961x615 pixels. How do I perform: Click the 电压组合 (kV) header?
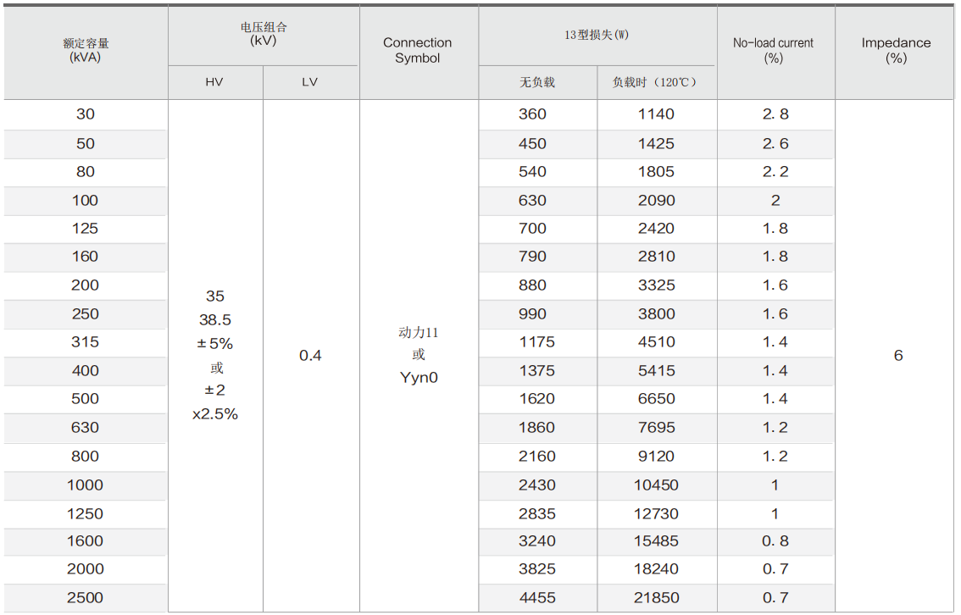[x=264, y=34]
